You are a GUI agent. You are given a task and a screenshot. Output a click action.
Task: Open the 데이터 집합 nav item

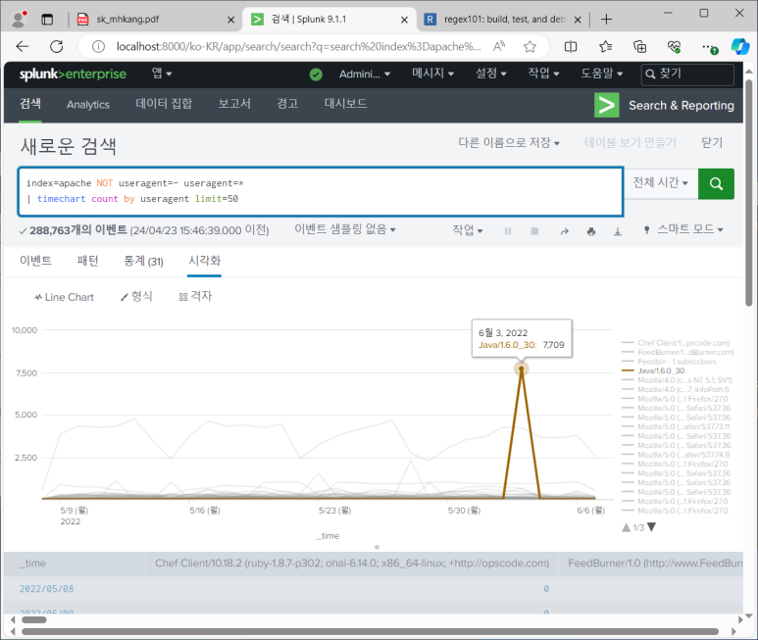point(164,104)
